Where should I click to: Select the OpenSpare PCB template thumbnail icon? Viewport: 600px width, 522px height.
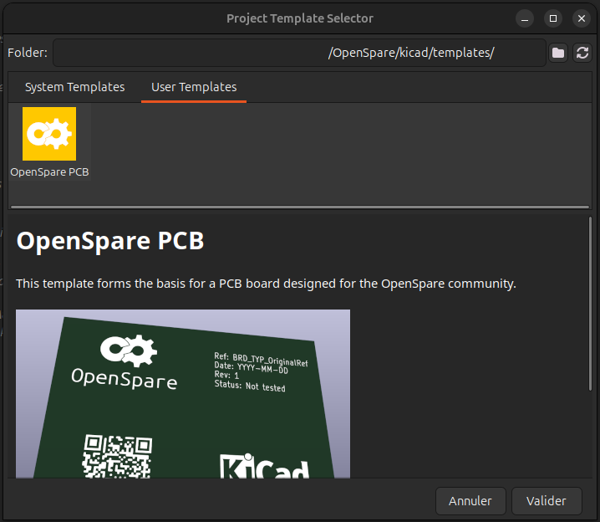click(x=49, y=134)
